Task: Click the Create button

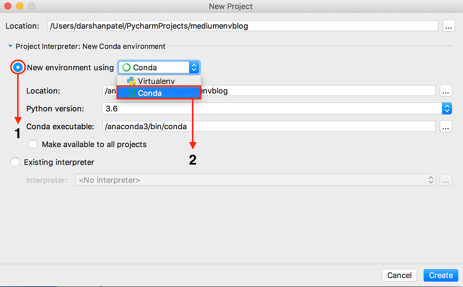Action: coord(441,275)
